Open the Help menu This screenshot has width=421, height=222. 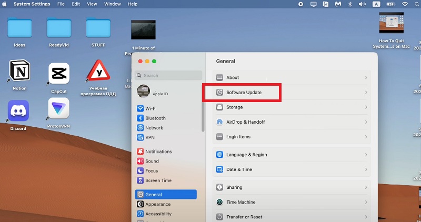tap(133, 4)
